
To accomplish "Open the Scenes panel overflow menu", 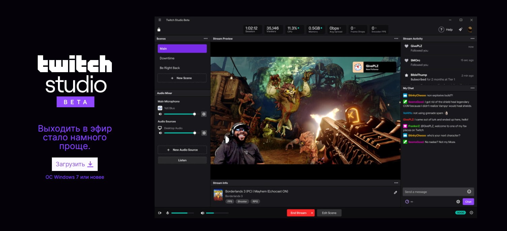I will click(206, 38).
